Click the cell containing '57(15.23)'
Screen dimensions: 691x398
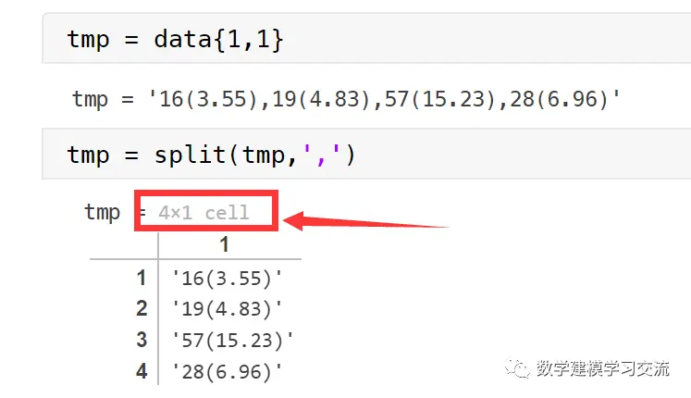pos(232,341)
